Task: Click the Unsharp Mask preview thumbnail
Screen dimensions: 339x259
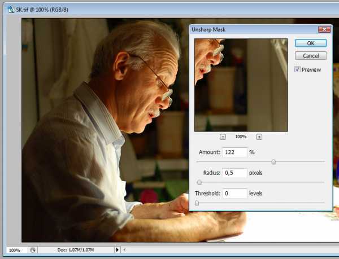Action: pos(241,85)
